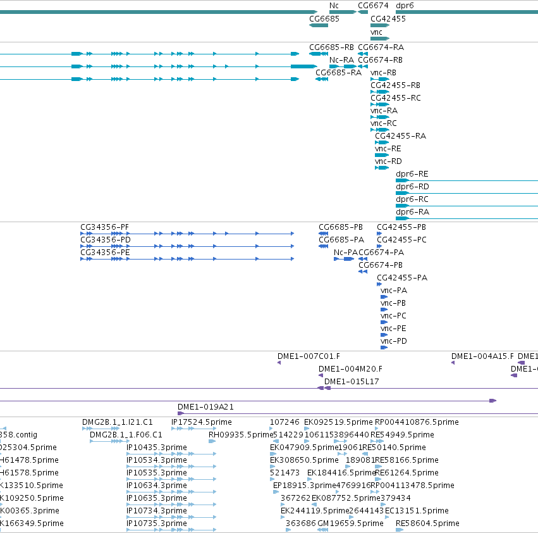Select clone DME1-007C01.F

(x=309, y=356)
